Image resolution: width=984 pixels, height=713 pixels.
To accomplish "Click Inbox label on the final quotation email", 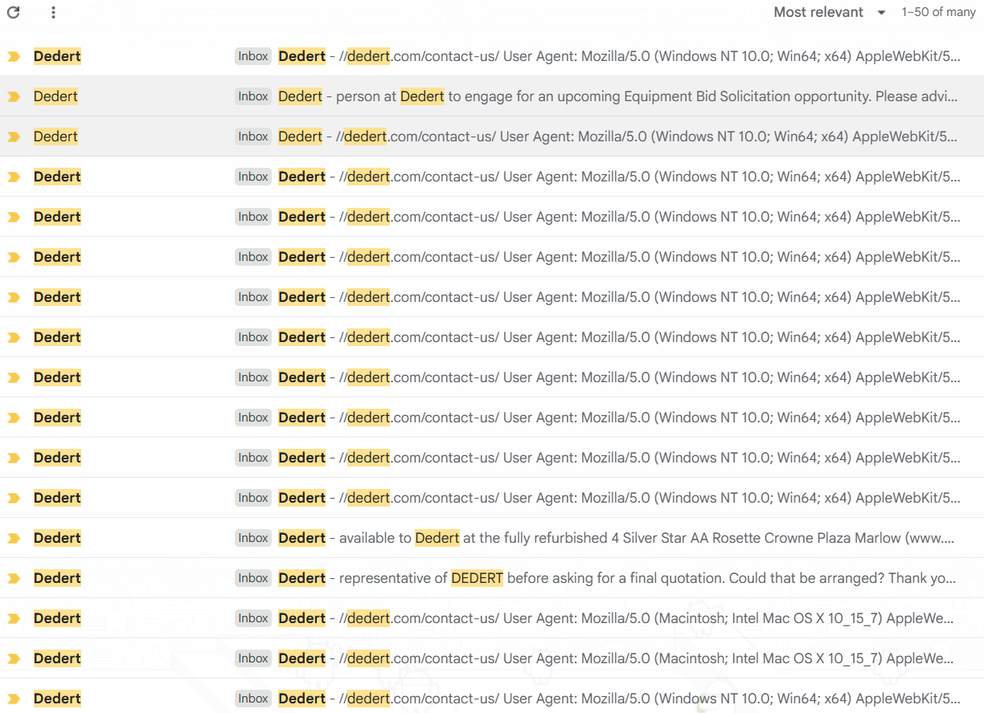I will [253, 578].
